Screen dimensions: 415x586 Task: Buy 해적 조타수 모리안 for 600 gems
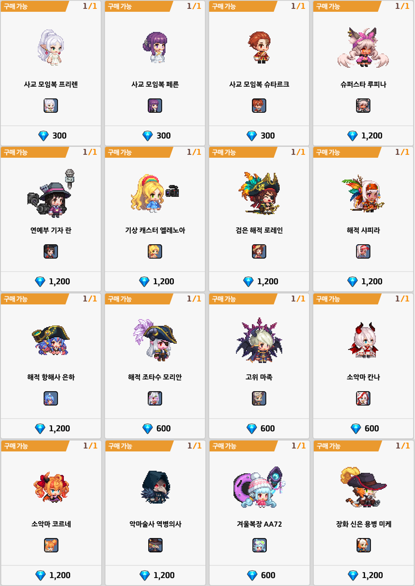(x=155, y=428)
